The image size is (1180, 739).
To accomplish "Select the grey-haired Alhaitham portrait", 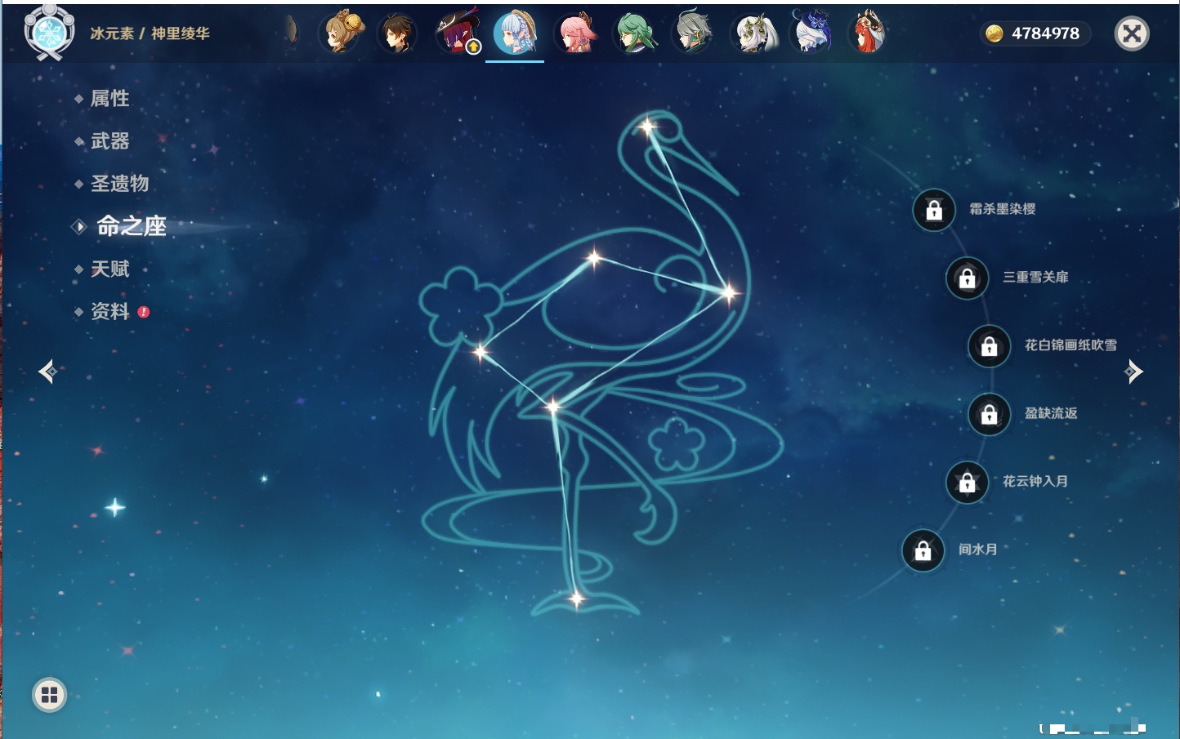I will pos(693,33).
